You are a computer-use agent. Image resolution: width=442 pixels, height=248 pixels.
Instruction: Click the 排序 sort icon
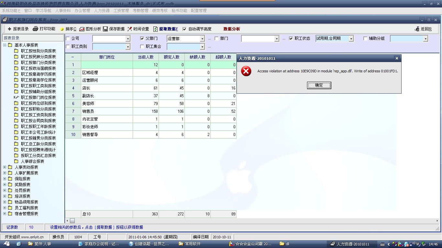point(62,29)
